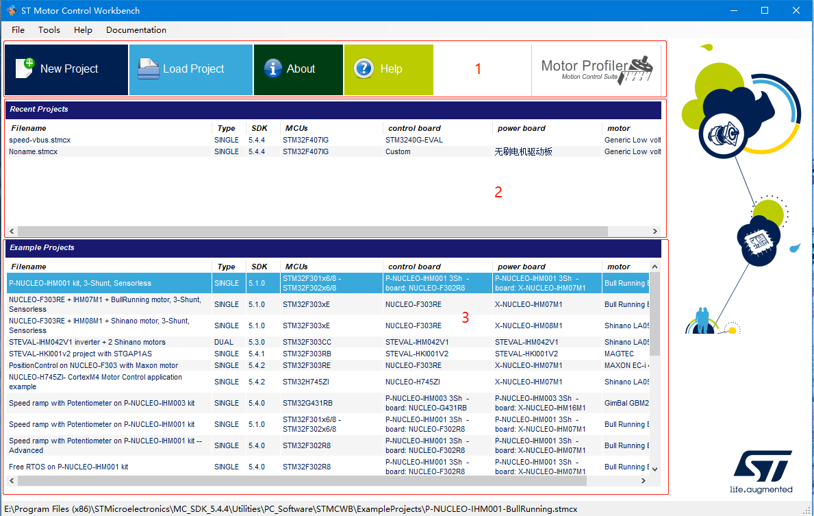Maximize the Motor Control Workbench window
Screen dimensions: 814x516
click(765, 10)
